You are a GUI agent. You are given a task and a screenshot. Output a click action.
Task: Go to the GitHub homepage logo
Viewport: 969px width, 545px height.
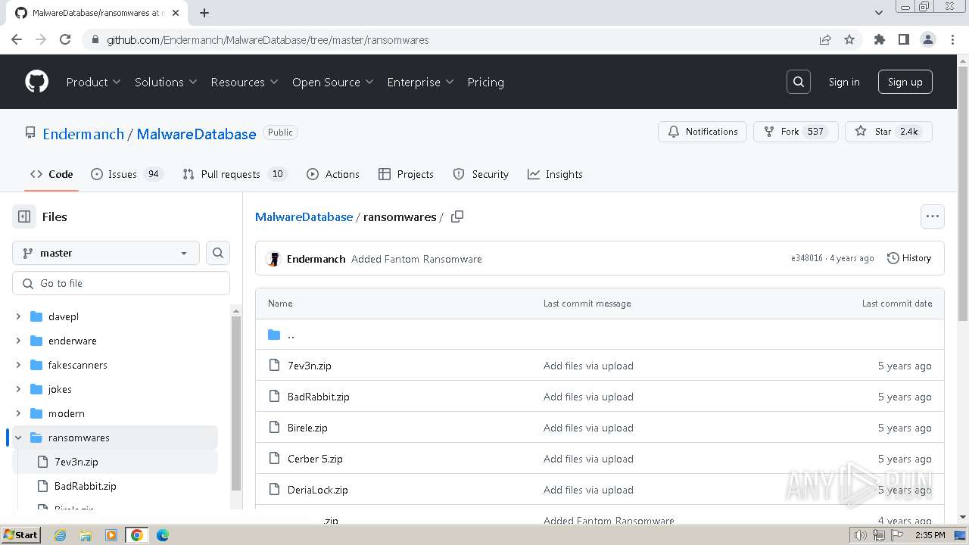point(36,82)
